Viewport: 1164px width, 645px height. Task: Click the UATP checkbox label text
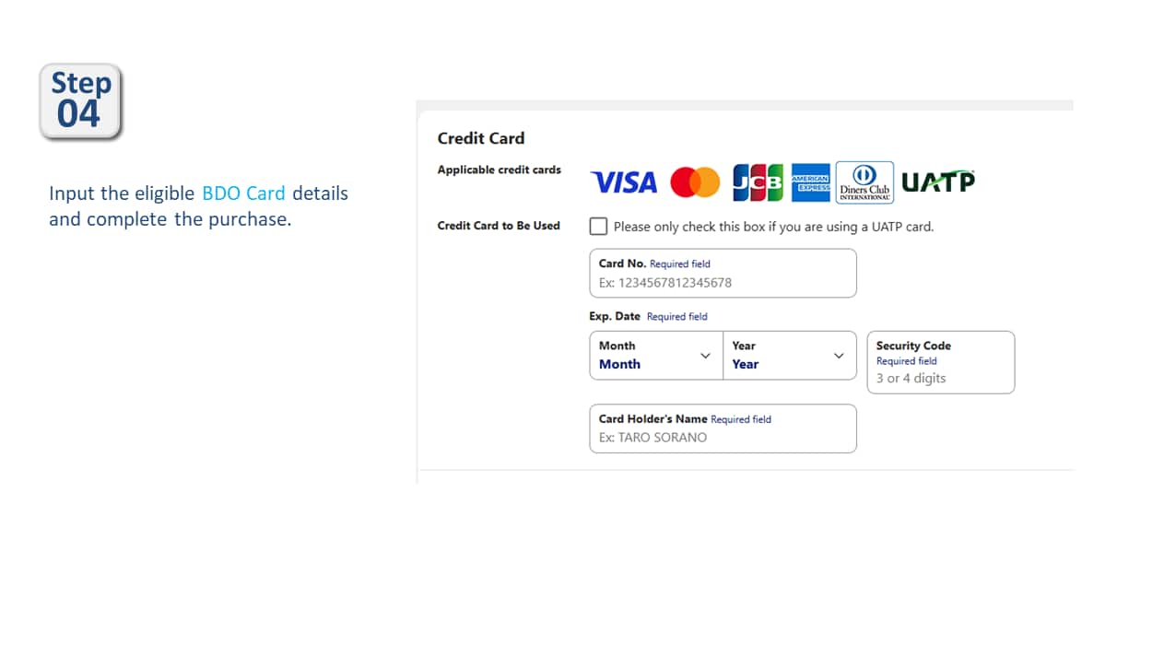tap(773, 227)
